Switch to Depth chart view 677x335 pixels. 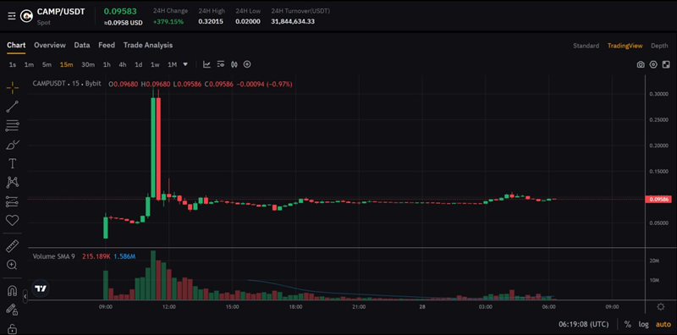(x=659, y=46)
